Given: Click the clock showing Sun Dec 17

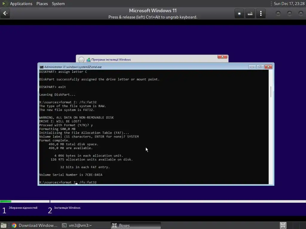Looking at the screenshot, I should [289, 4].
